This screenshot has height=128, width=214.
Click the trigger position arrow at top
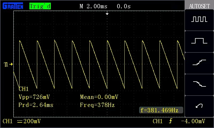click(107, 13)
